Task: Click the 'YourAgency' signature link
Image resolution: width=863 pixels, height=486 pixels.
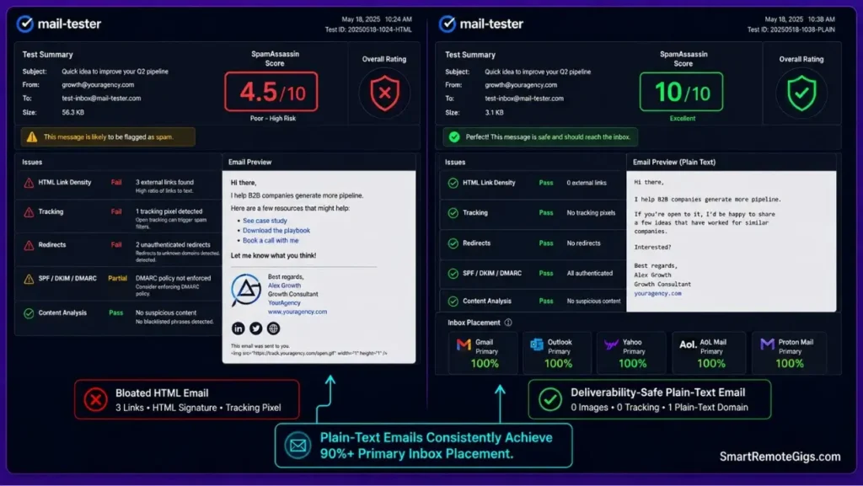Action: click(x=284, y=303)
